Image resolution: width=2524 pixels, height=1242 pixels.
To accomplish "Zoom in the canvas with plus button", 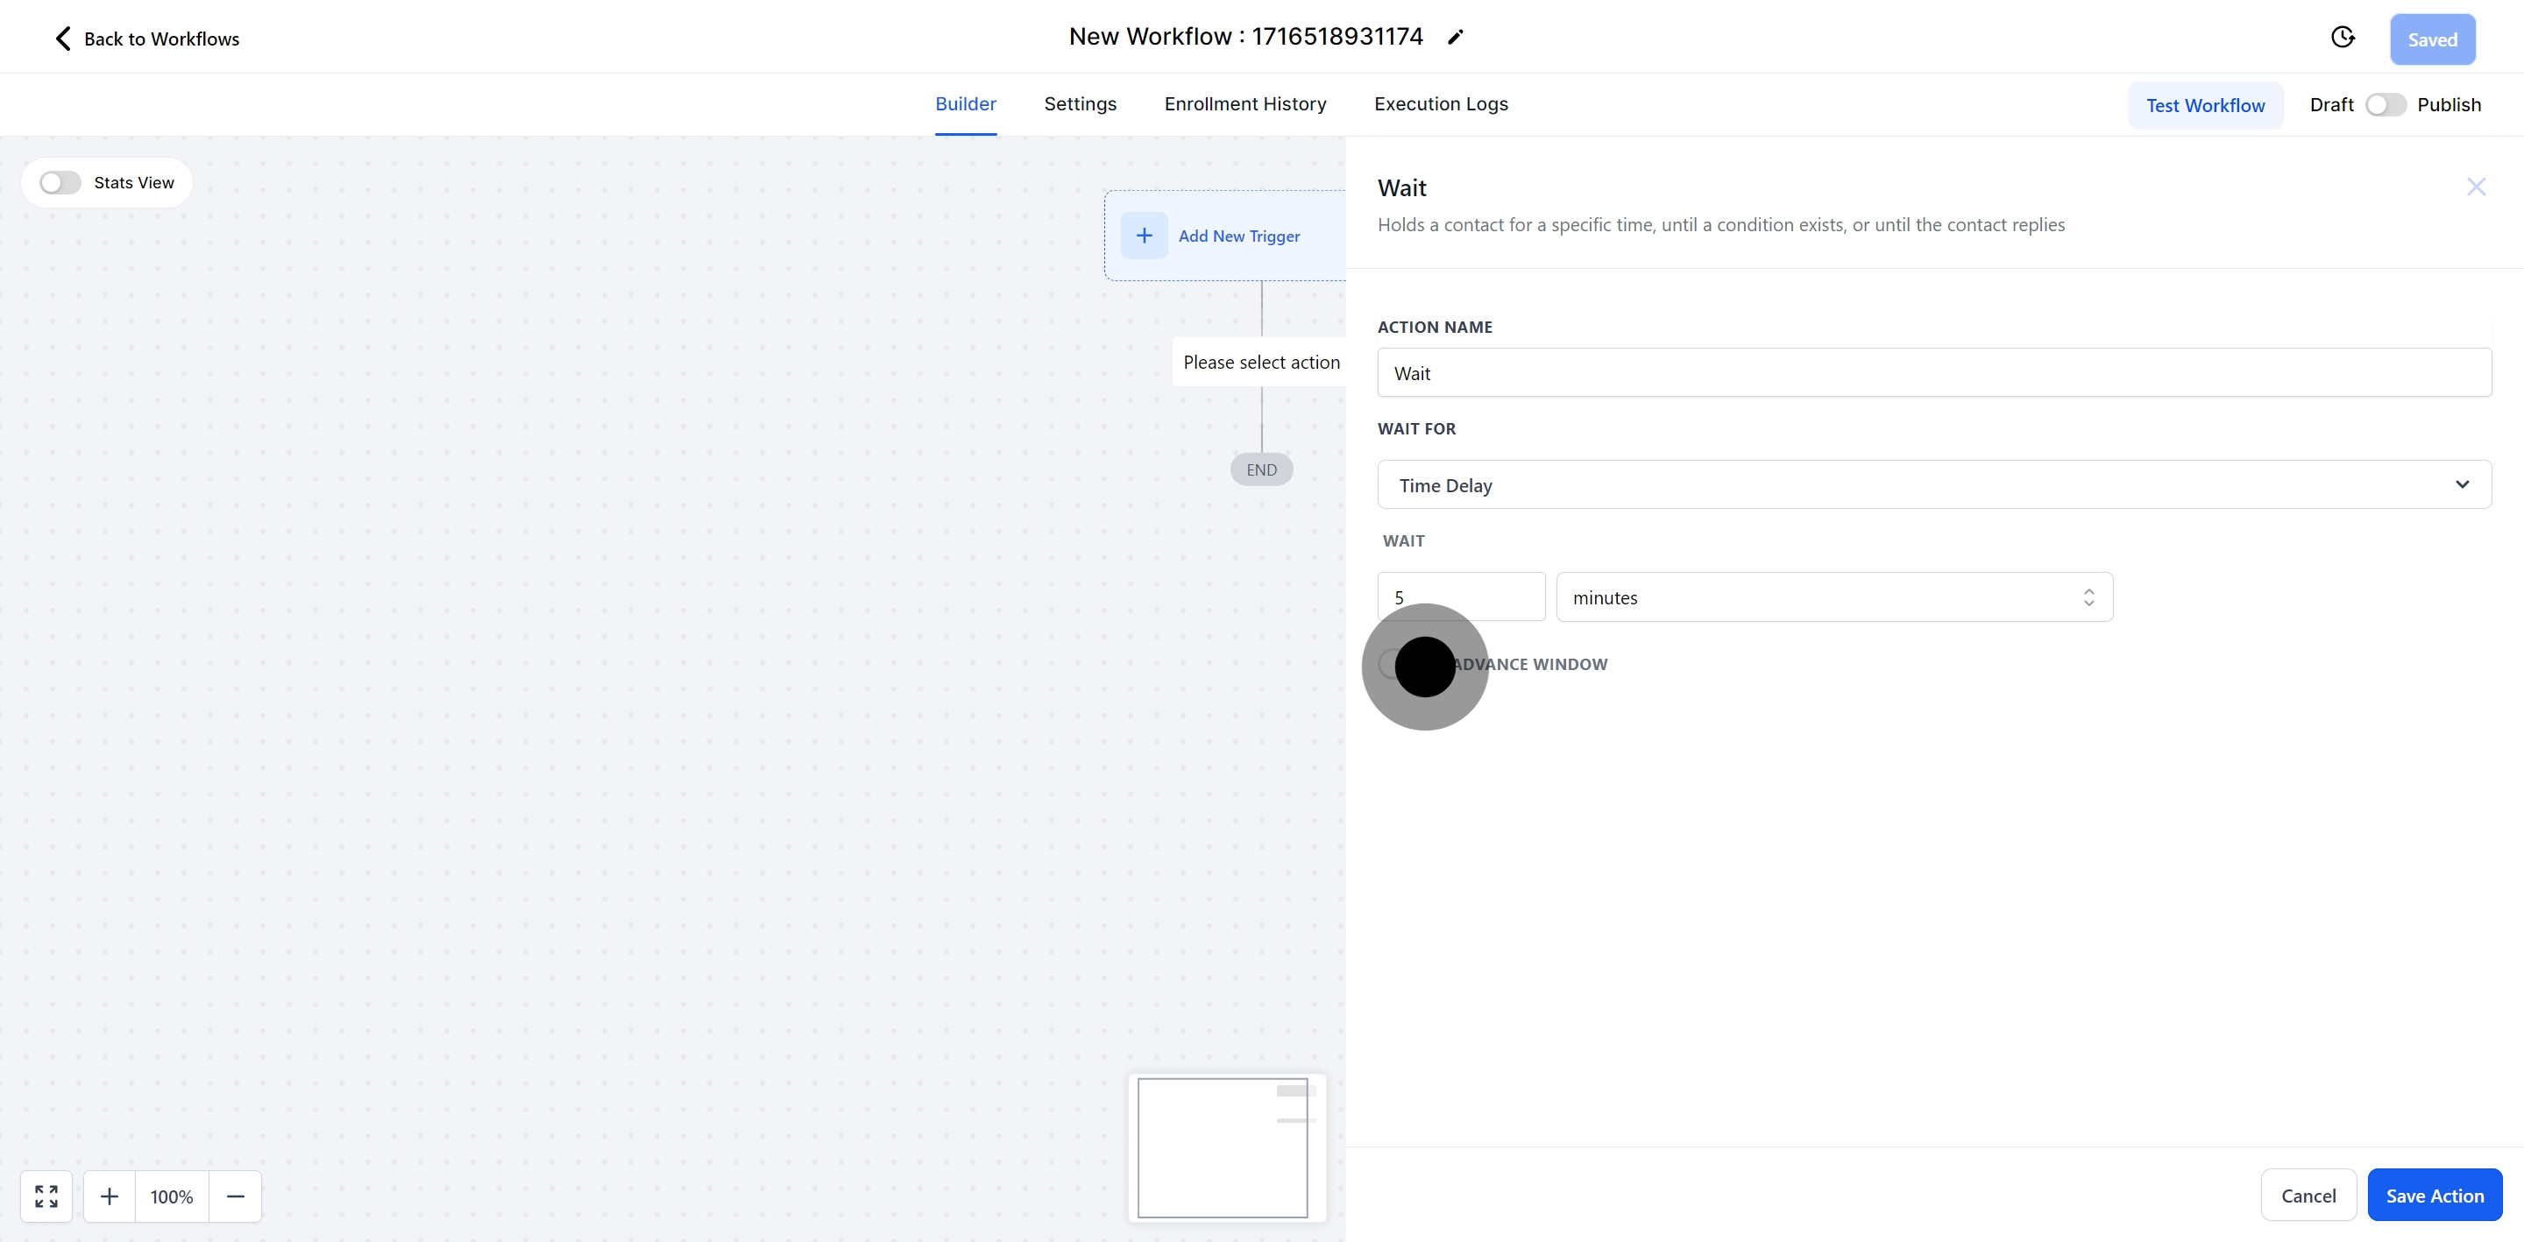I will point(110,1196).
